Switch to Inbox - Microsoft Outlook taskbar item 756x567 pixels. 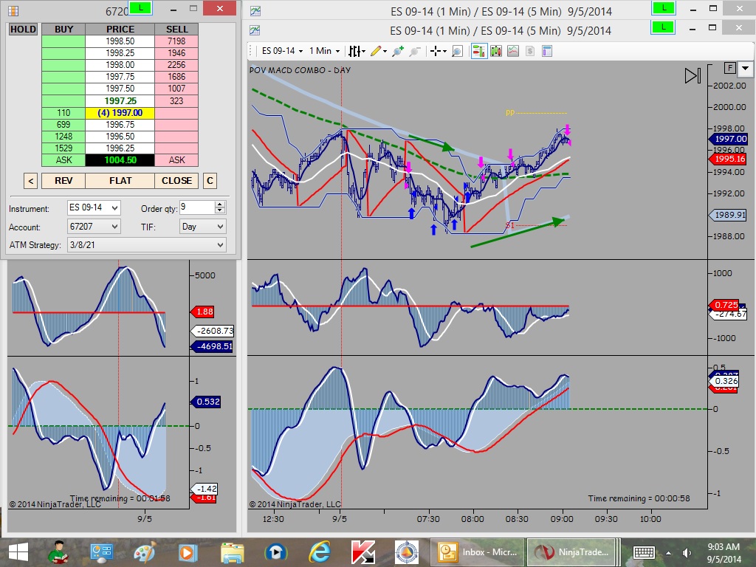(477, 552)
